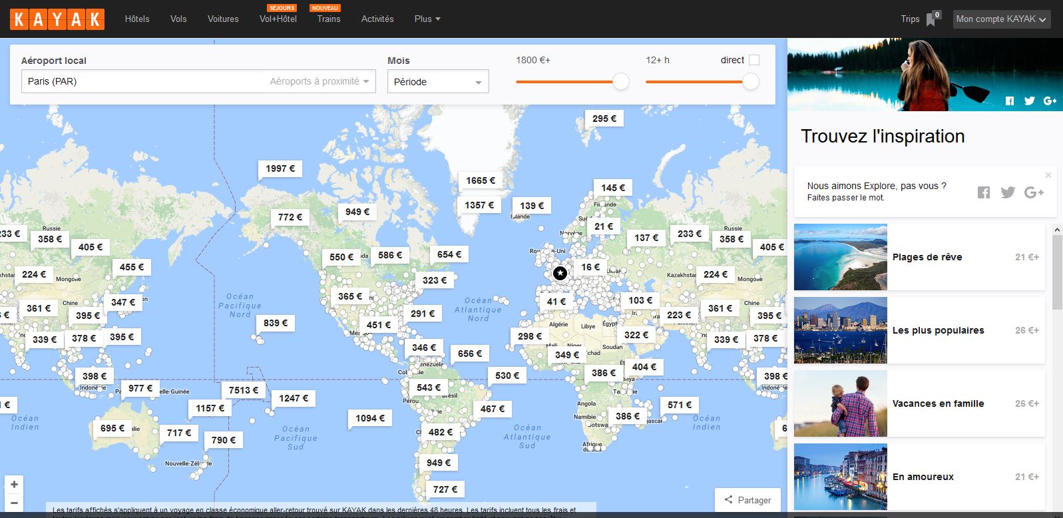Click the price slider handle at 1800 €+
Viewport: 1063px width, 518px height.
[620, 81]
